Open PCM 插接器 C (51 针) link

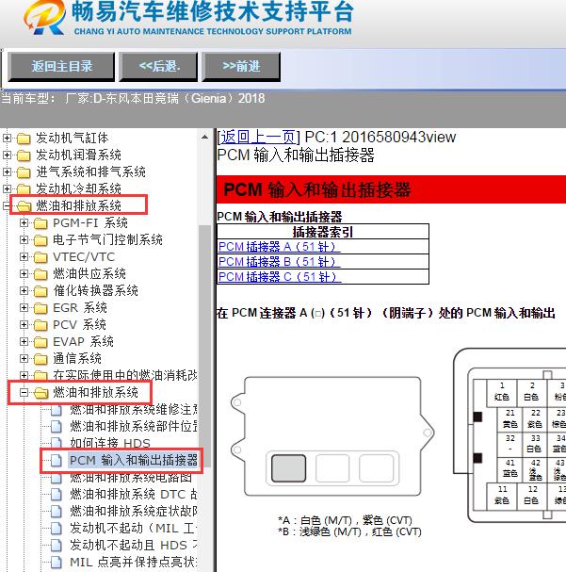280,276
